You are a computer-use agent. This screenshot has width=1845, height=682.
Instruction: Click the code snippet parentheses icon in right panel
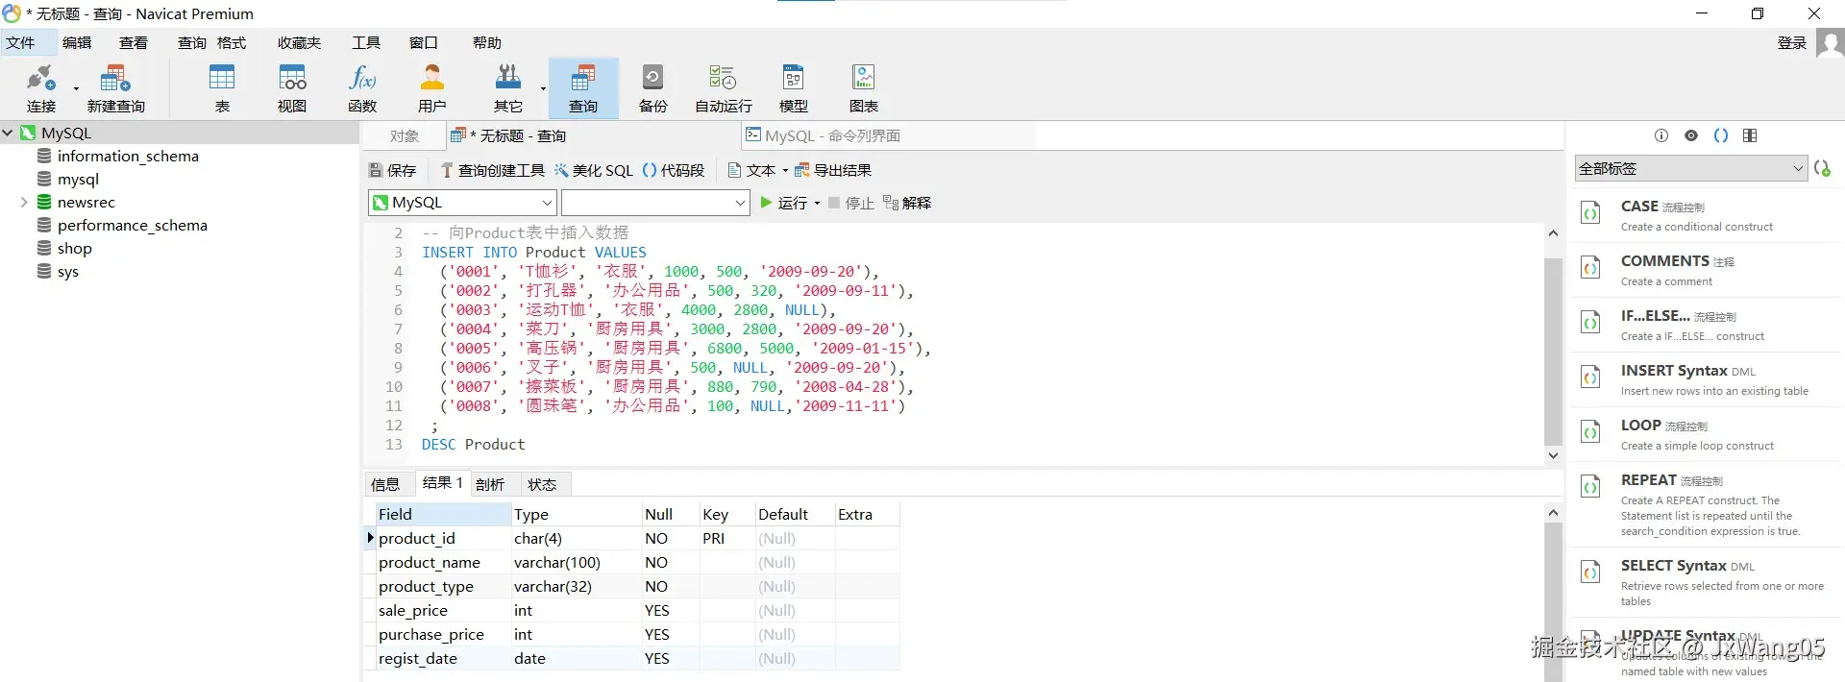(1721, 135)
